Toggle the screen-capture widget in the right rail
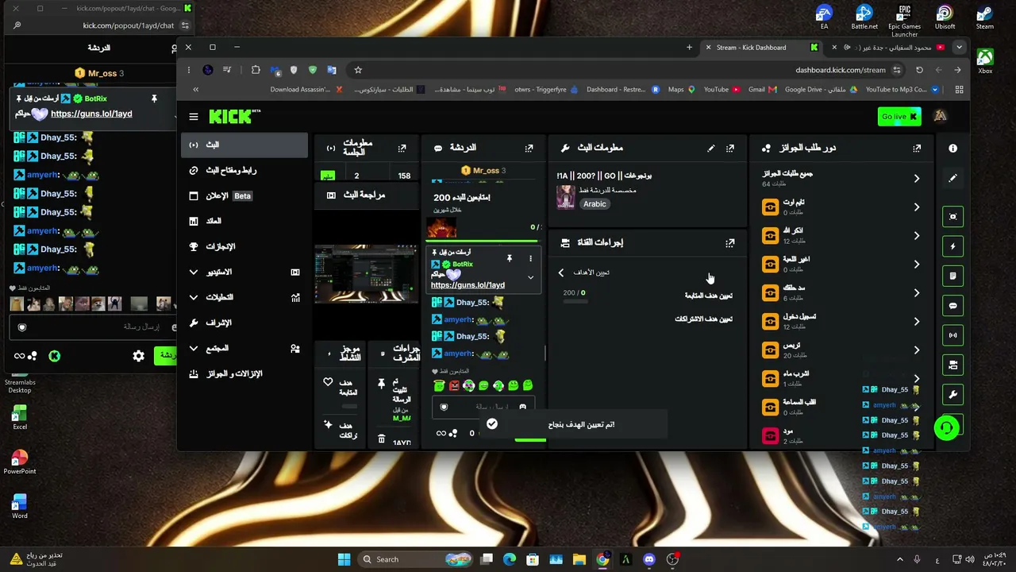Viewport: 1016px width, 572px height. pos(952,217)
